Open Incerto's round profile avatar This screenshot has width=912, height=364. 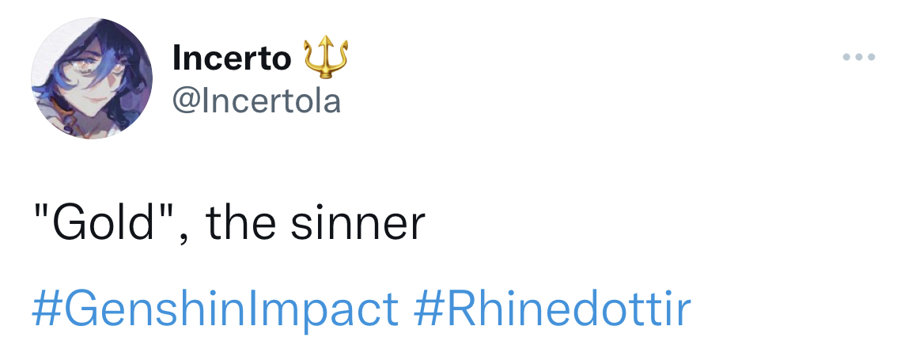(x=91, y=78)
